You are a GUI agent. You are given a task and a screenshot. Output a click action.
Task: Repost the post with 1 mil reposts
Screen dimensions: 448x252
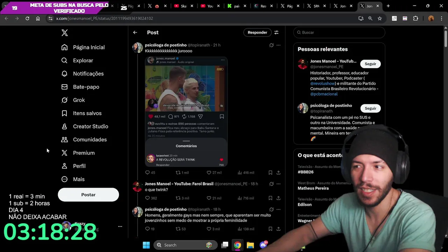pos(182,173)
